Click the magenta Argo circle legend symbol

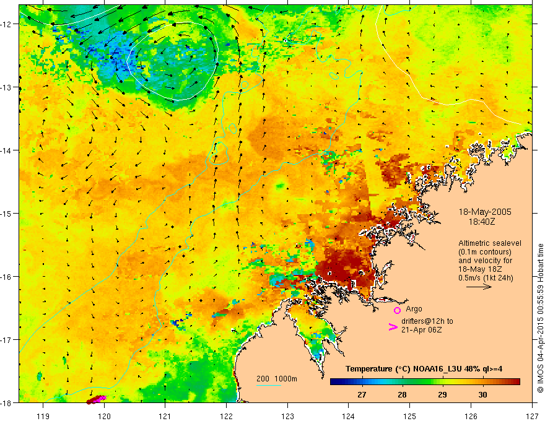(397, 310)
